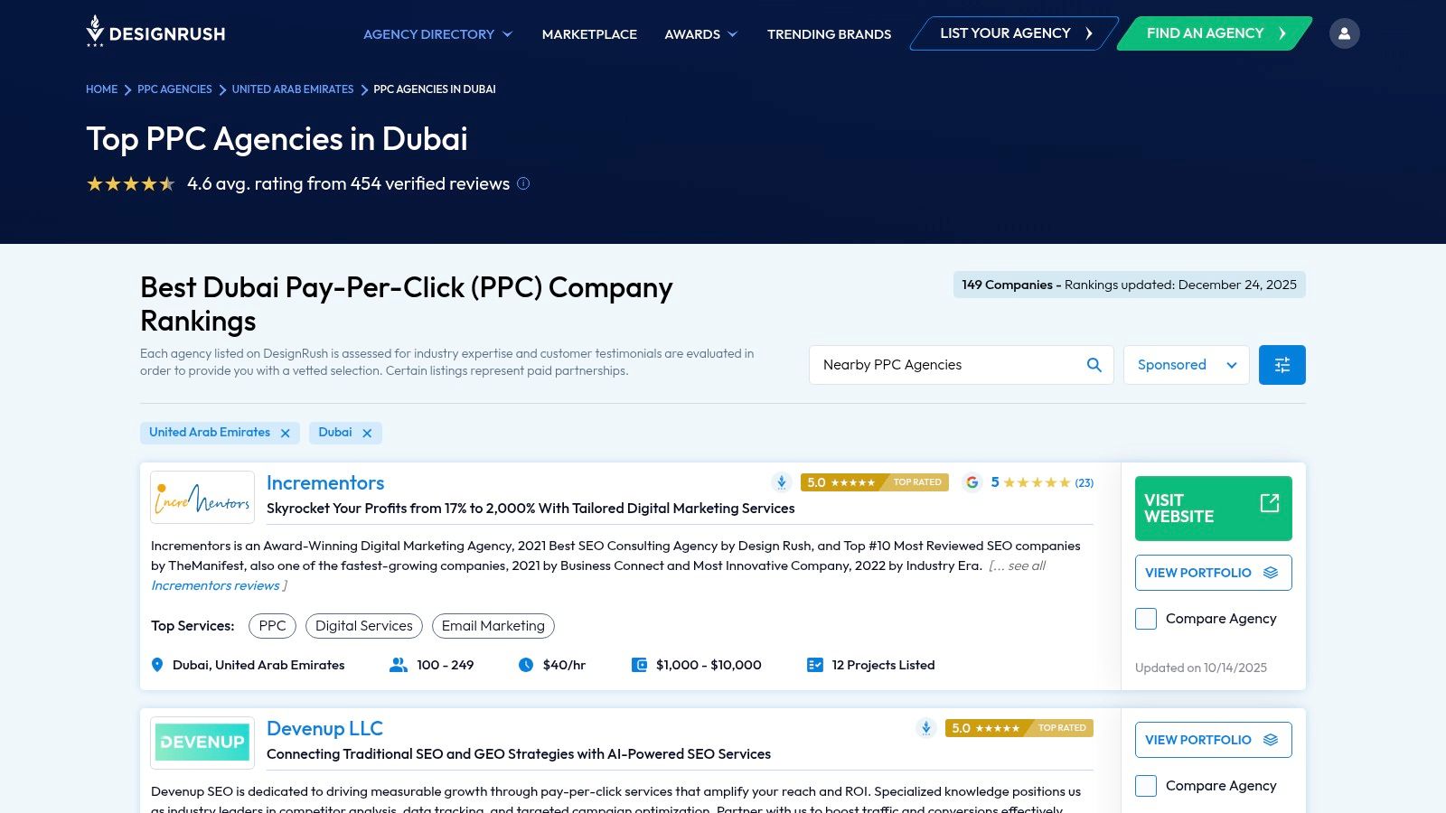This screenshot has height=813, width=1446.
Task: Check Compare Agency for Devenup LLC
Action: point(1145,786)
